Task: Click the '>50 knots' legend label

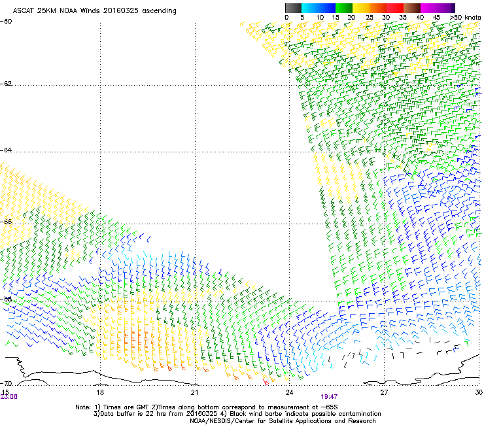Action: (466, 18)
